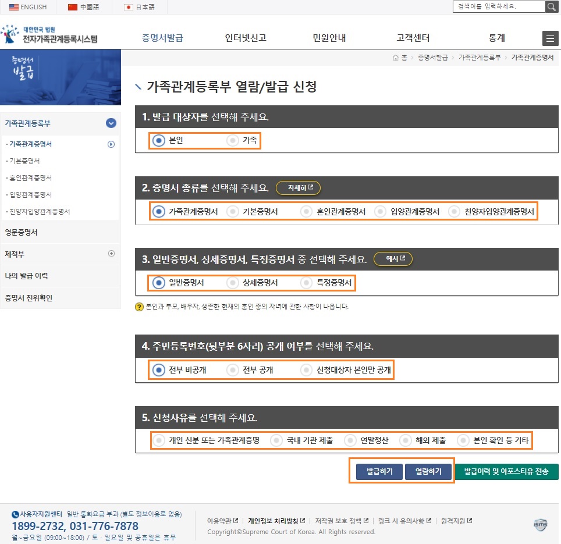Click 가족관계등록부 in breadcrumb

(x=480, y=58)
